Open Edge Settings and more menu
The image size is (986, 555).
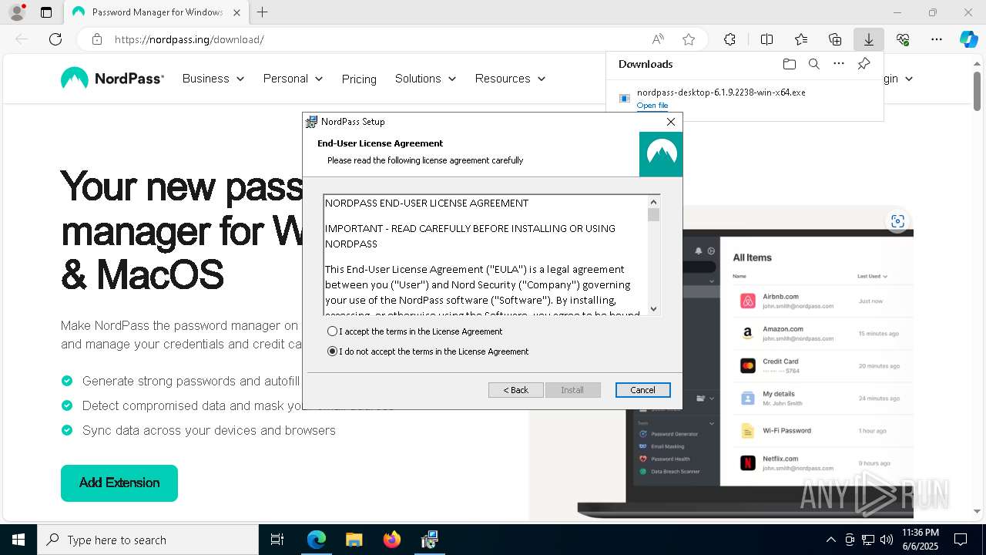(x=937, y=39)
